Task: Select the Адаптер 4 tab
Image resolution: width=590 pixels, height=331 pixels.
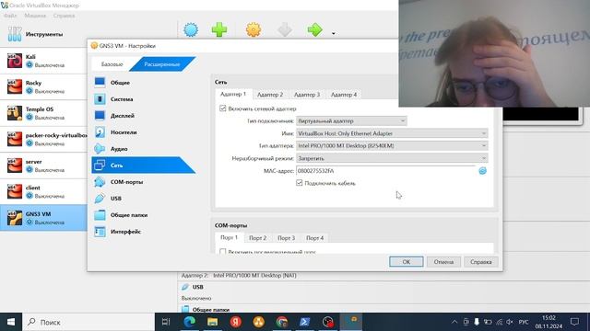Action: pyautogui.click(x=344, y=95)
